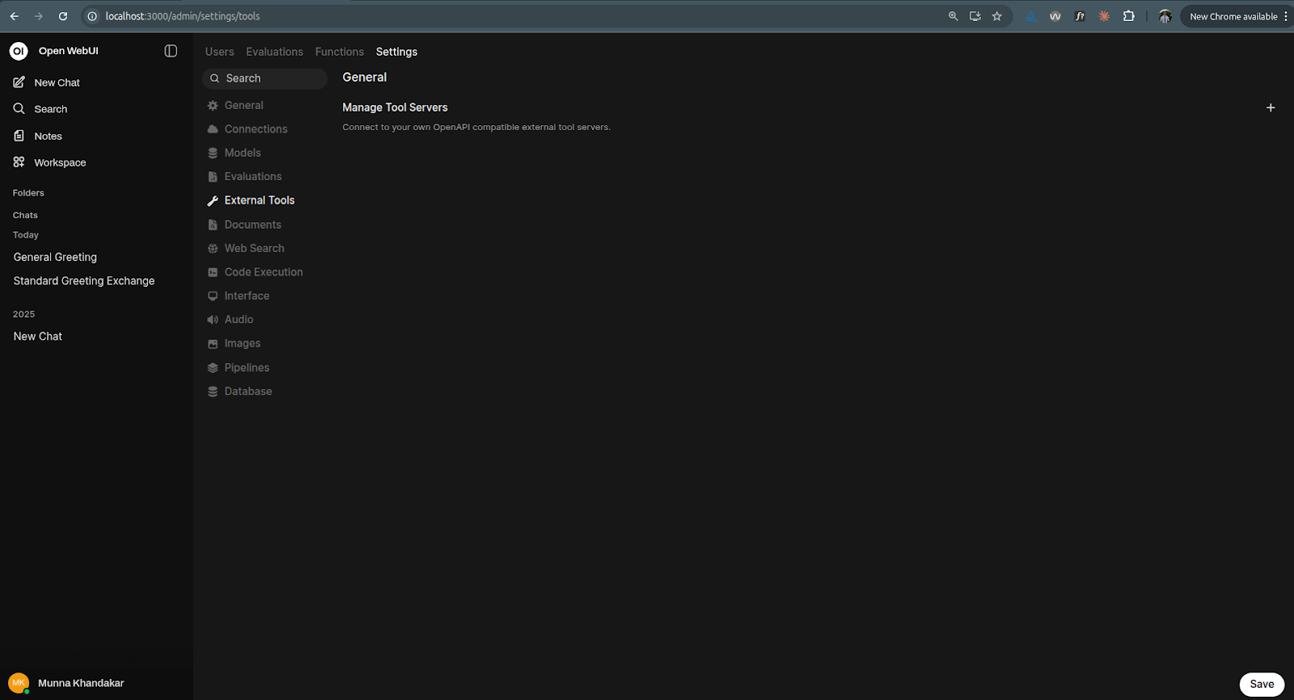Open the browser extensions puzzle icon
The height and width of the screenshot is (700, 1294).
[x=1128, y=16]
